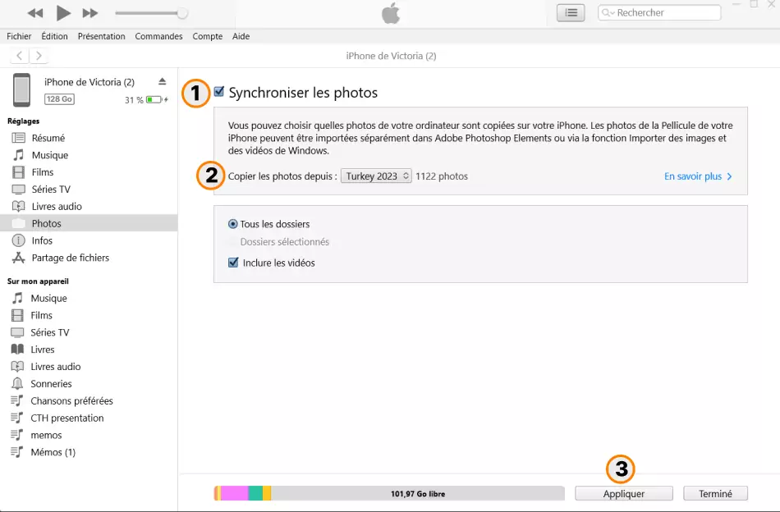
Task: Select Films under Réglages
Action: click(x=42, y=172)
